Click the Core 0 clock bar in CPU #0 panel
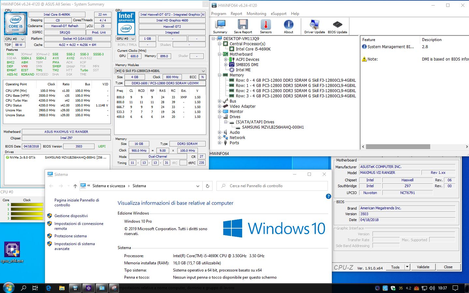This screenshot has height=293, width=469. coord(27,205)
